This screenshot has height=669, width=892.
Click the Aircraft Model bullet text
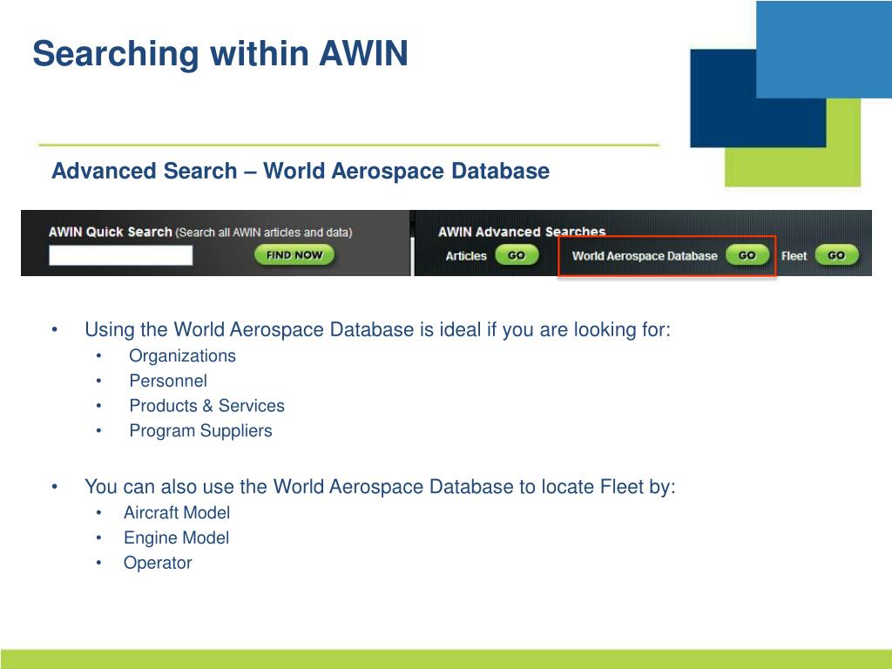click(x=176, y=512)
